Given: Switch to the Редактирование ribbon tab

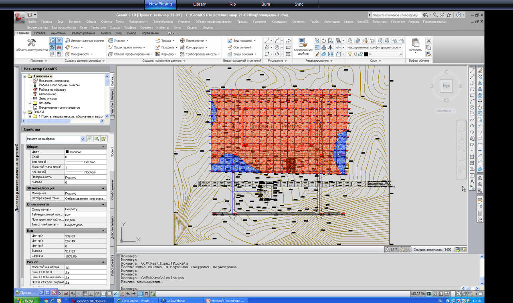Looking at the screenshot, I should coord(83,33).
